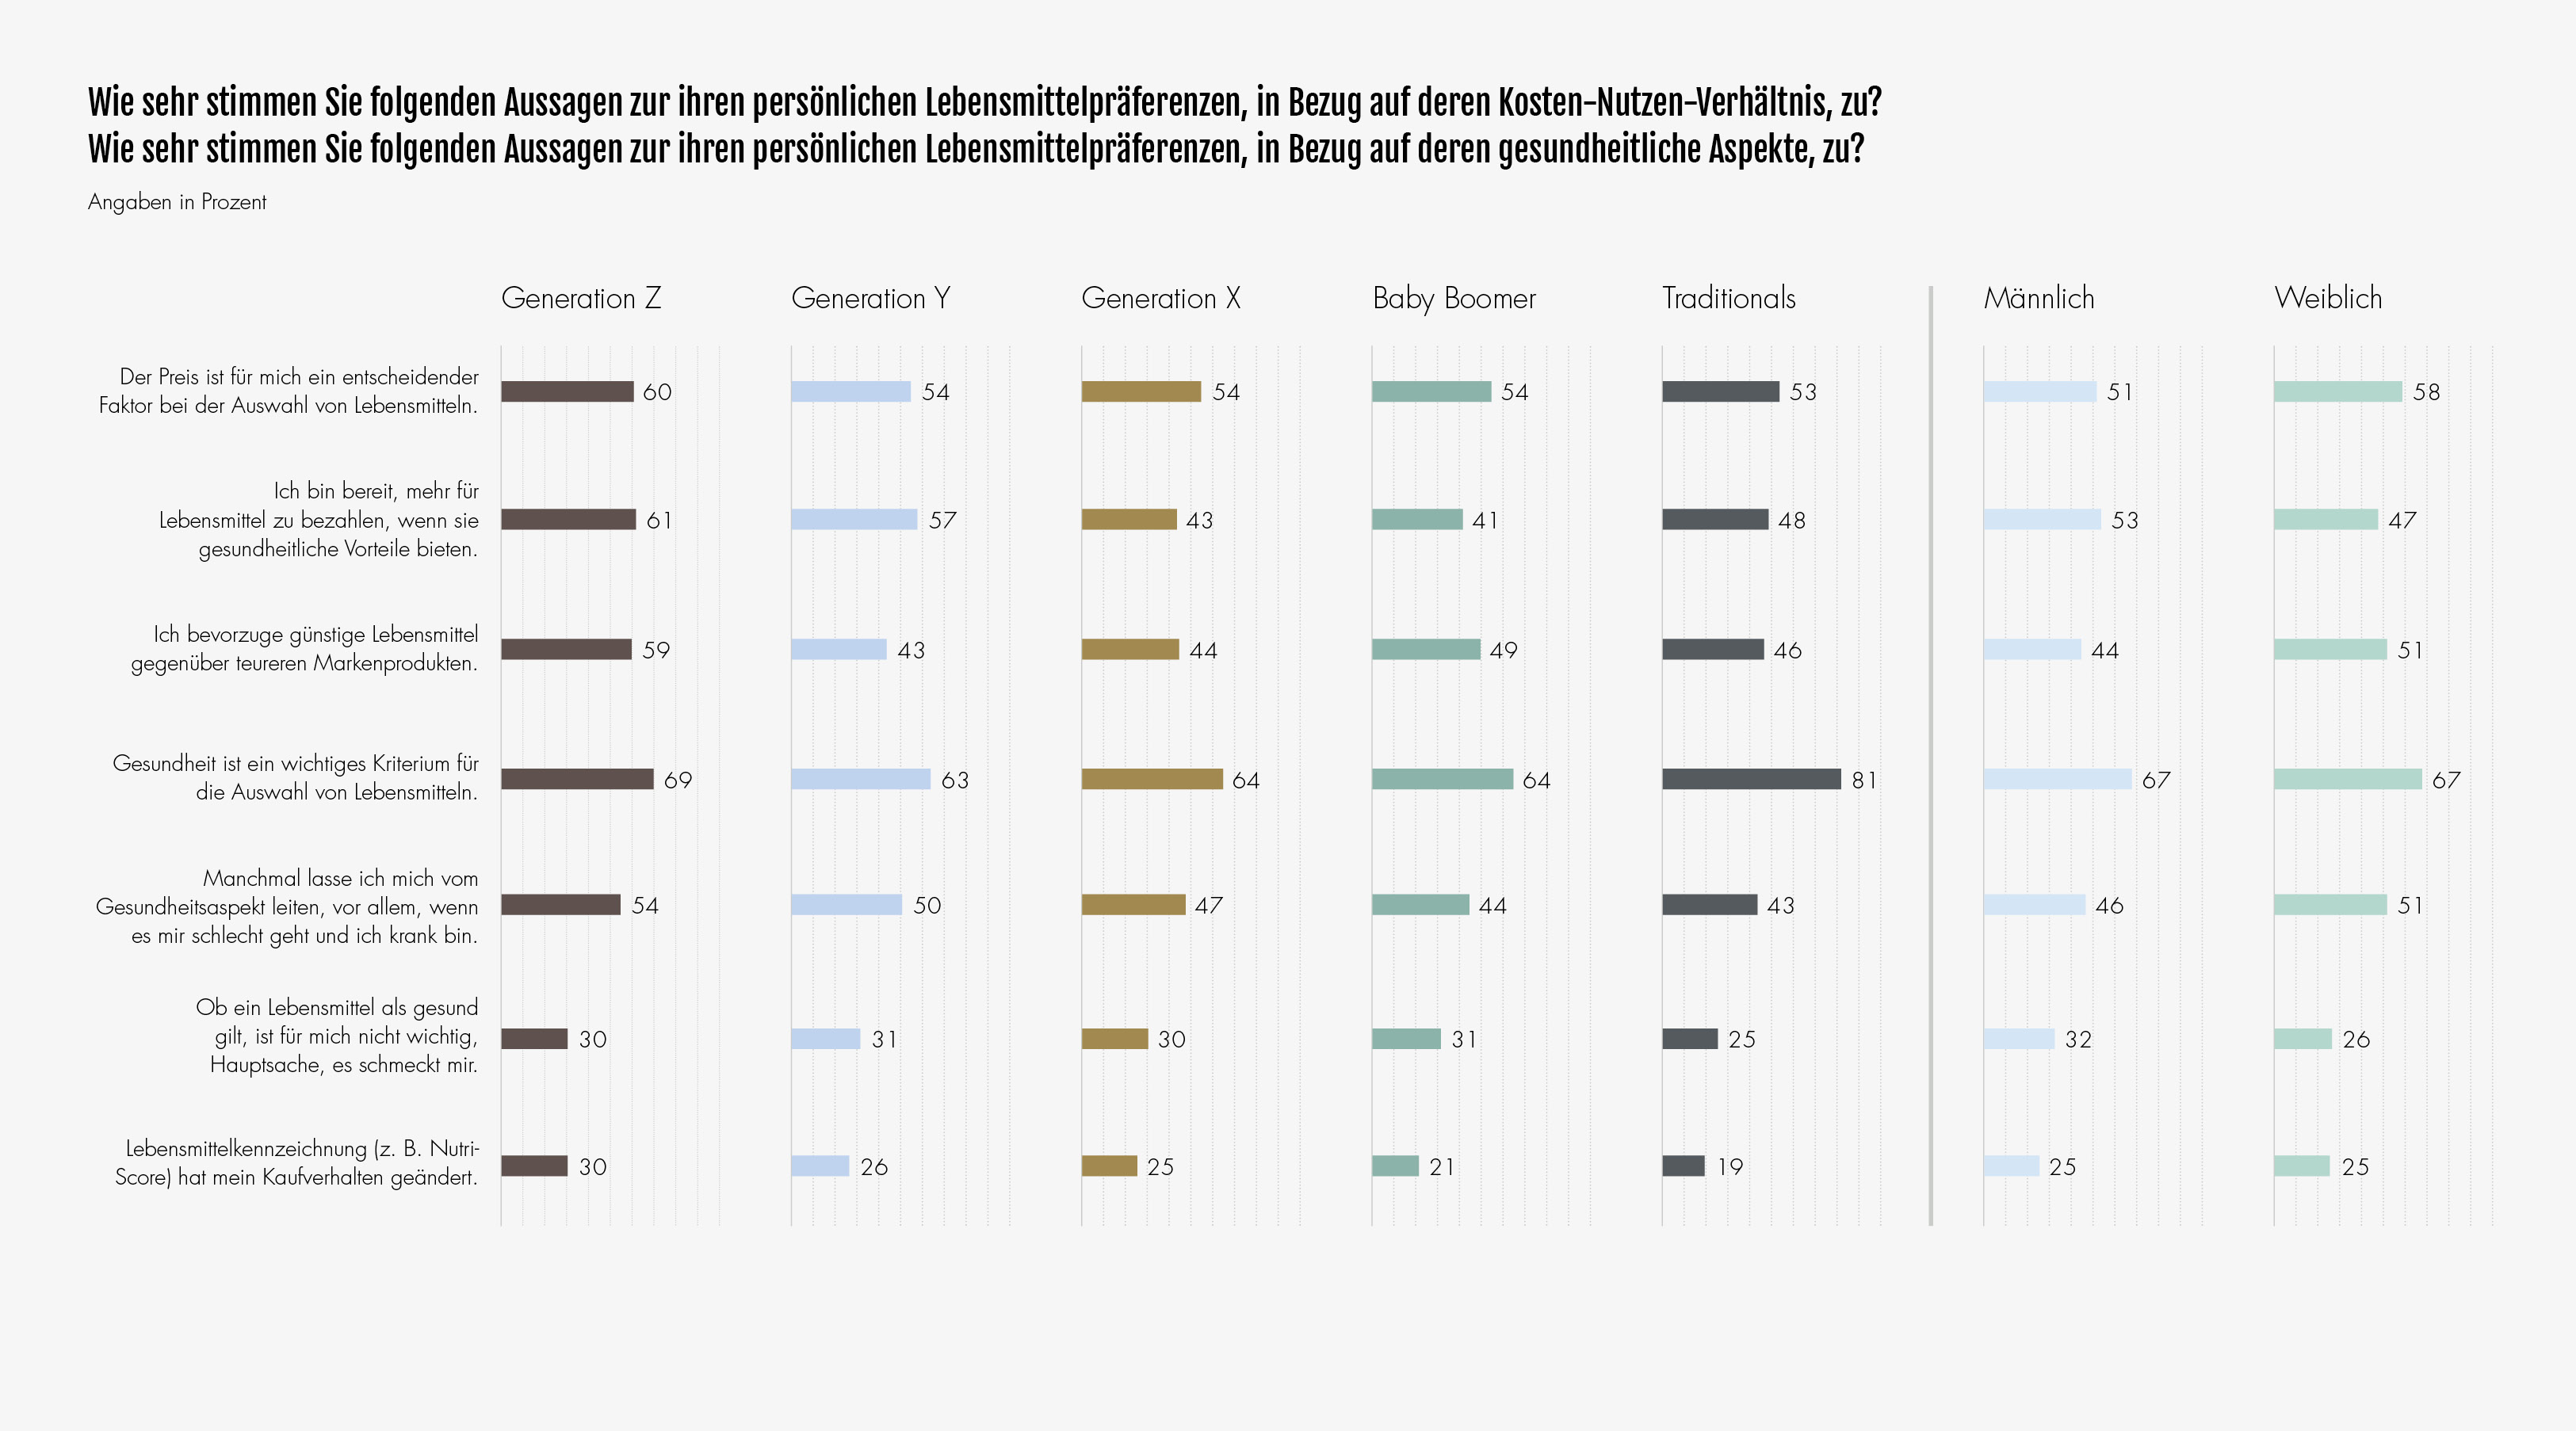
Task: Click Generation Z bar showing 61
Action: (568, 519)
